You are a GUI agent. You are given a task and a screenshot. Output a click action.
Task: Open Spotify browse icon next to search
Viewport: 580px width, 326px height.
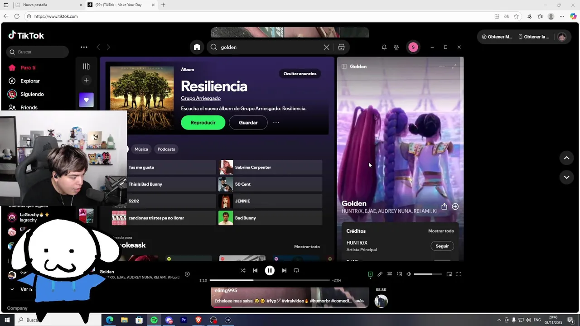pos(341,47)
